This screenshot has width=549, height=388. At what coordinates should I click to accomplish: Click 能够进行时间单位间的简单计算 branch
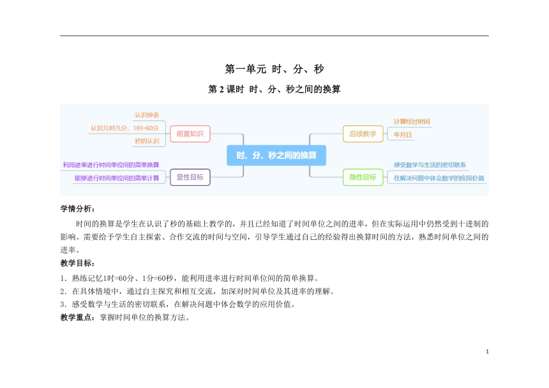coord(117,178)
